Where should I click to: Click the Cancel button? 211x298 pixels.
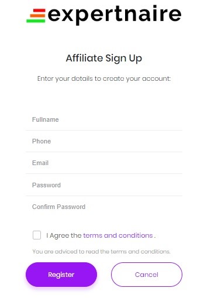(147, 275)
